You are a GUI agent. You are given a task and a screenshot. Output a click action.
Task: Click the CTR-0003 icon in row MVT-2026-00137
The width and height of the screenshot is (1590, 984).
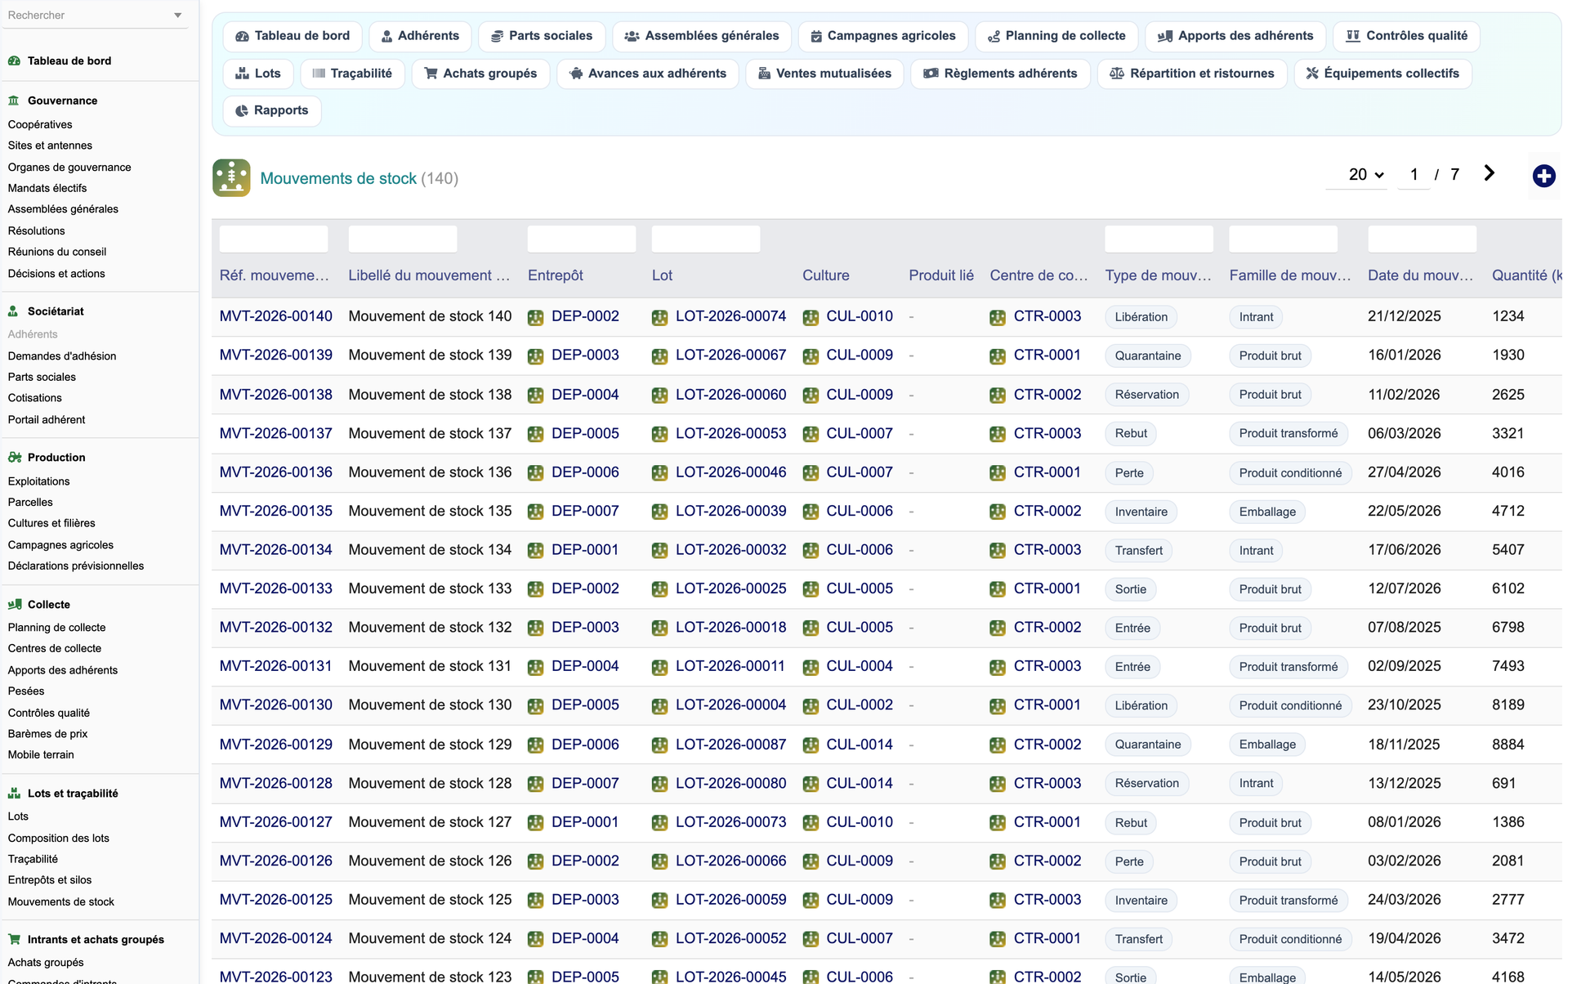coord(998,434)
